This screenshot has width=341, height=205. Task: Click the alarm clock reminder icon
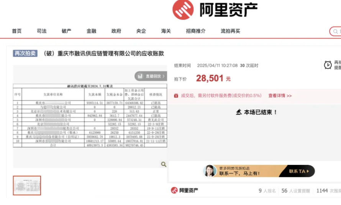pyautogui.click(x=328, y=65)
